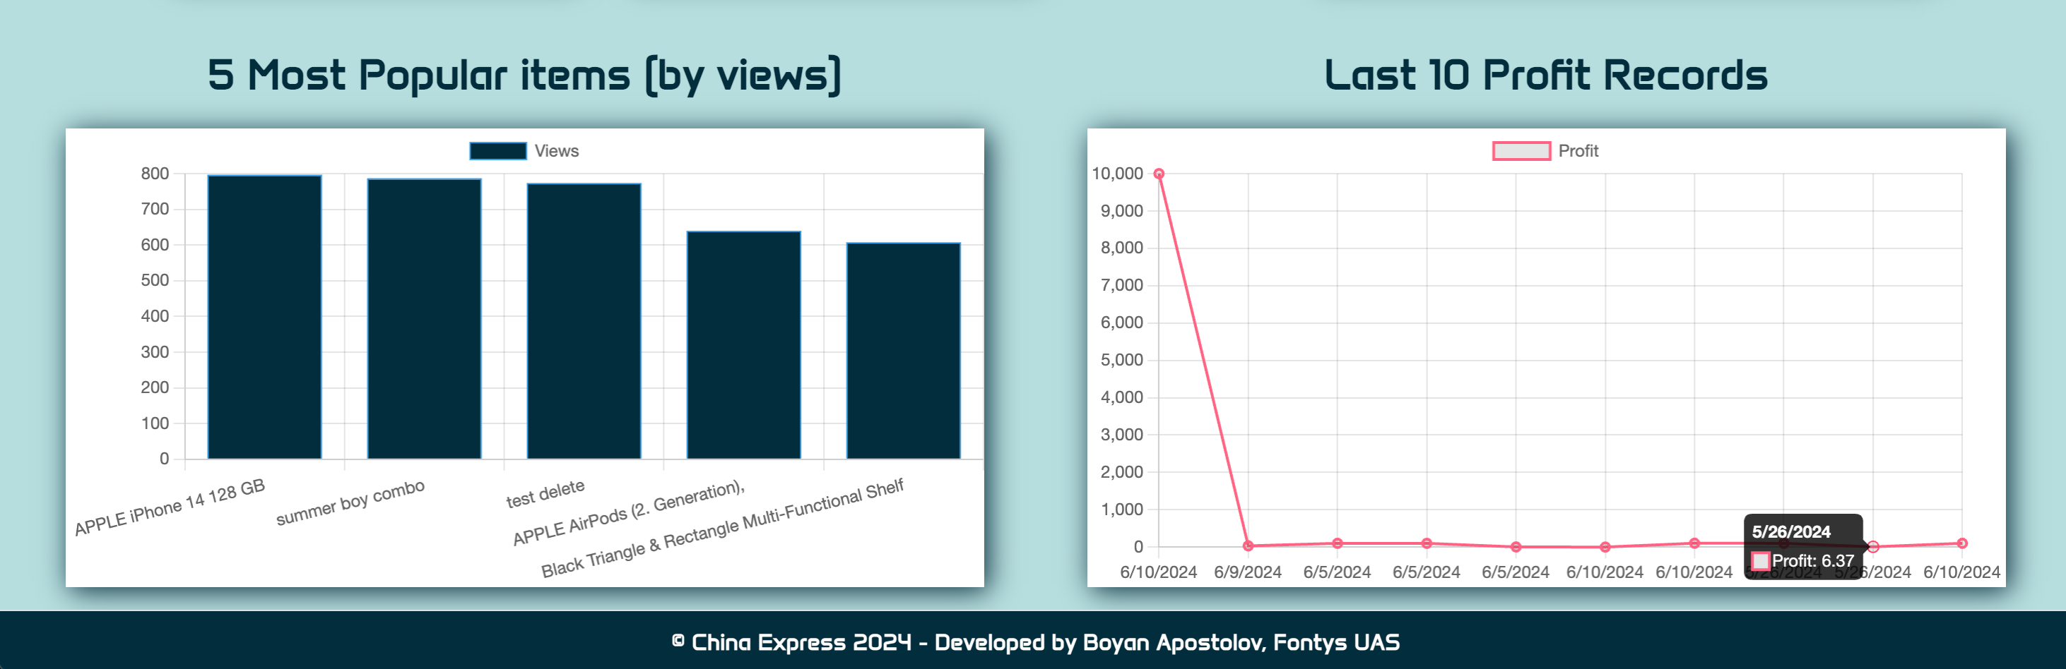
Task: Click the '6/9/2024' x-axis date label
Action: point(1248,572)
